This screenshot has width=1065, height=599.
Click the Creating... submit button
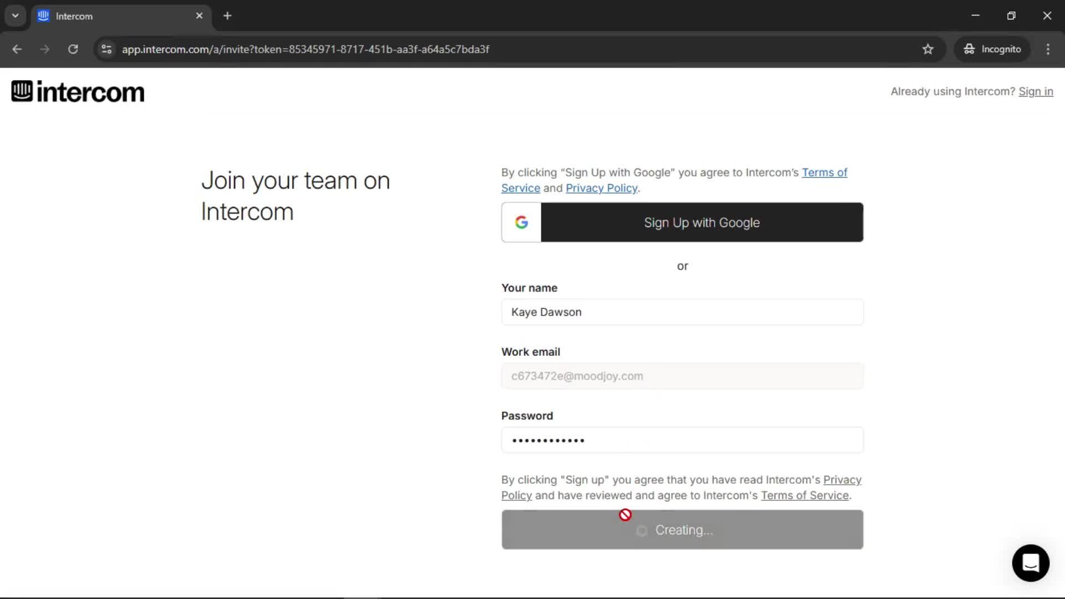point(682,530)
